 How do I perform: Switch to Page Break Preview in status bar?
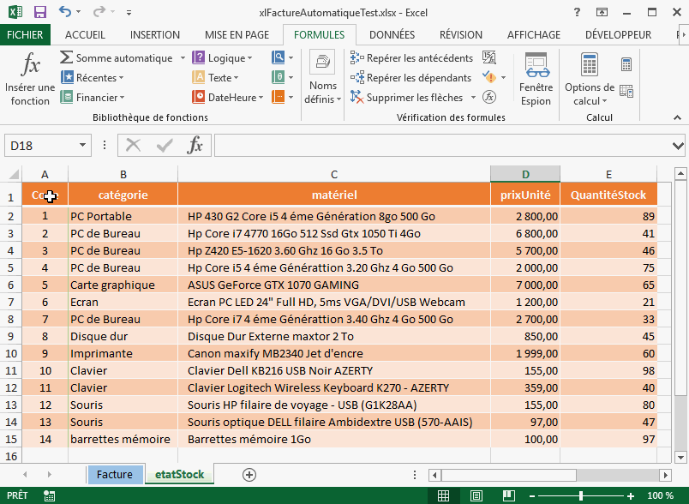tap(508, 496)
